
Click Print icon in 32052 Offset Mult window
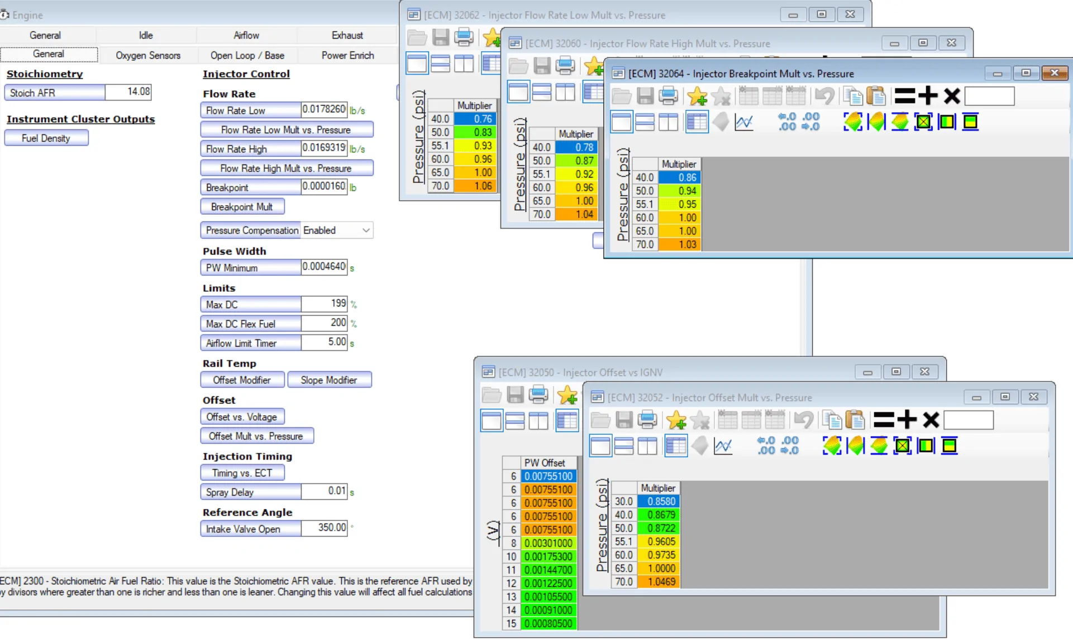click(647, 420)
